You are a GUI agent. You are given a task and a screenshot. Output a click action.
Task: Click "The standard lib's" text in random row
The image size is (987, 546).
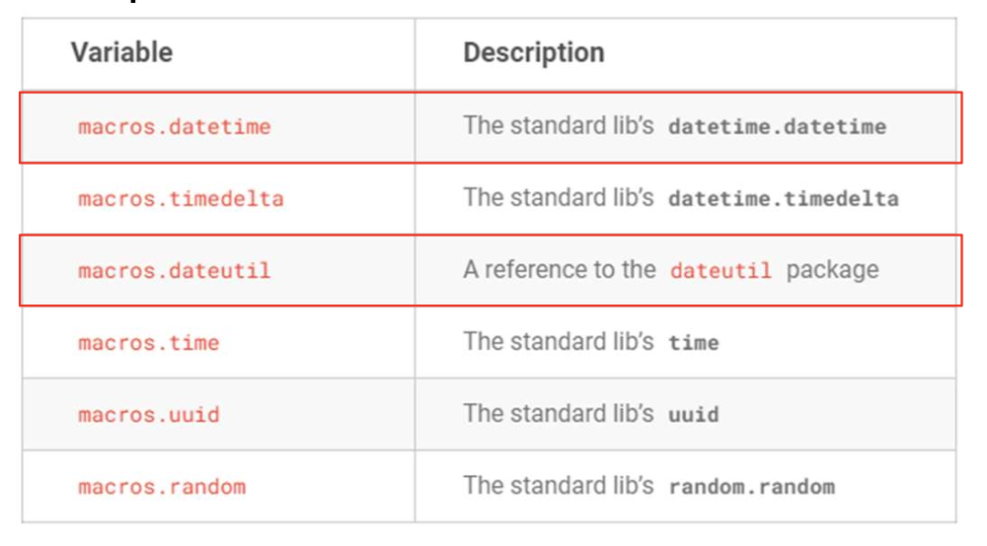559,486
